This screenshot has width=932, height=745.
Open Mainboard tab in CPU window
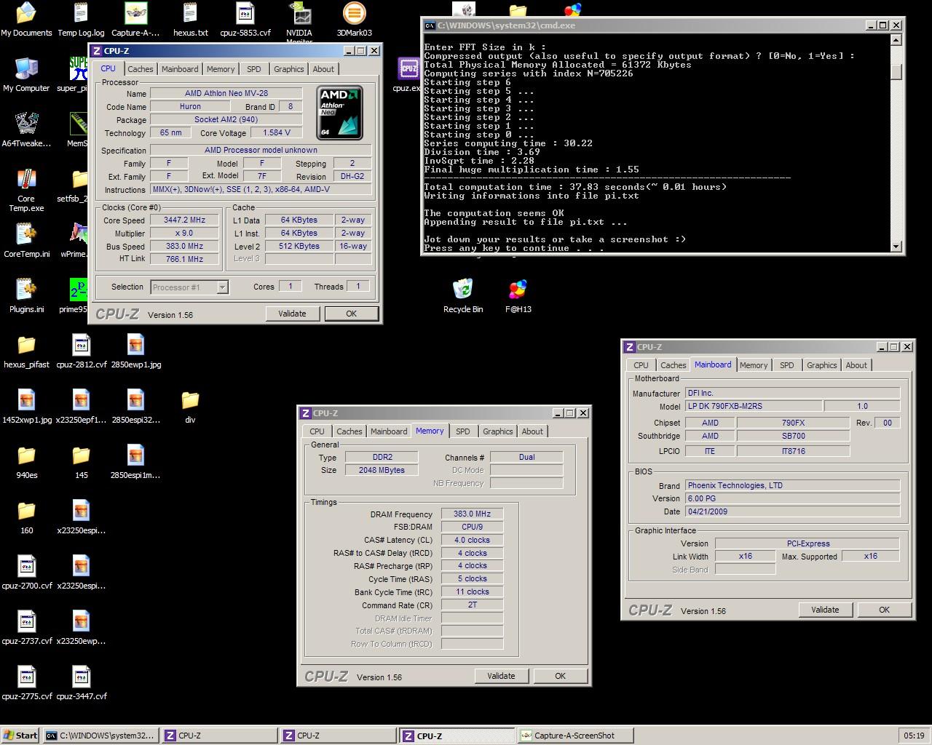tap(180, 69)
